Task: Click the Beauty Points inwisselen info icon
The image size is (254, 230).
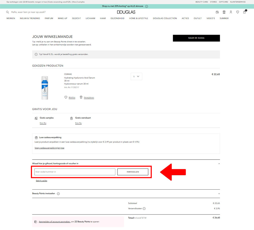Action: [x=58, y=194]
